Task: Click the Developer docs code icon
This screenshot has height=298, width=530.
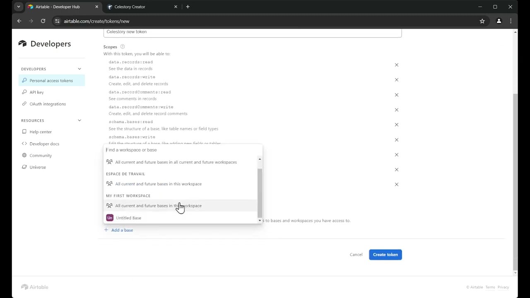Action: pyautogui.click(x=24, y=144)
